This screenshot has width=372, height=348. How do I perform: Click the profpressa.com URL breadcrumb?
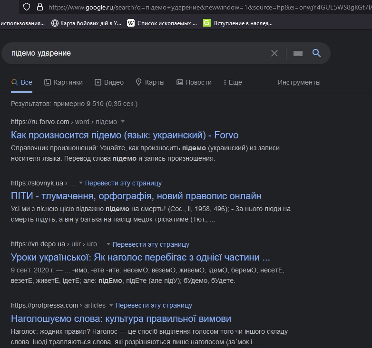[x=58, y=305]
